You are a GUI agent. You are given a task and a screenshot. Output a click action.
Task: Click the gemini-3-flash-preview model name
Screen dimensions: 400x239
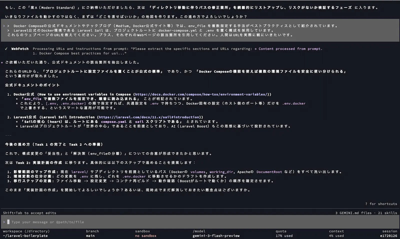[216, 236]
